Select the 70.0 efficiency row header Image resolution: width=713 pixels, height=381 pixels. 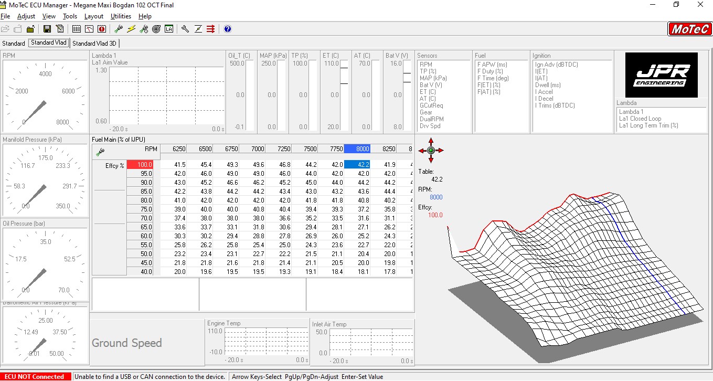point(140,218)
